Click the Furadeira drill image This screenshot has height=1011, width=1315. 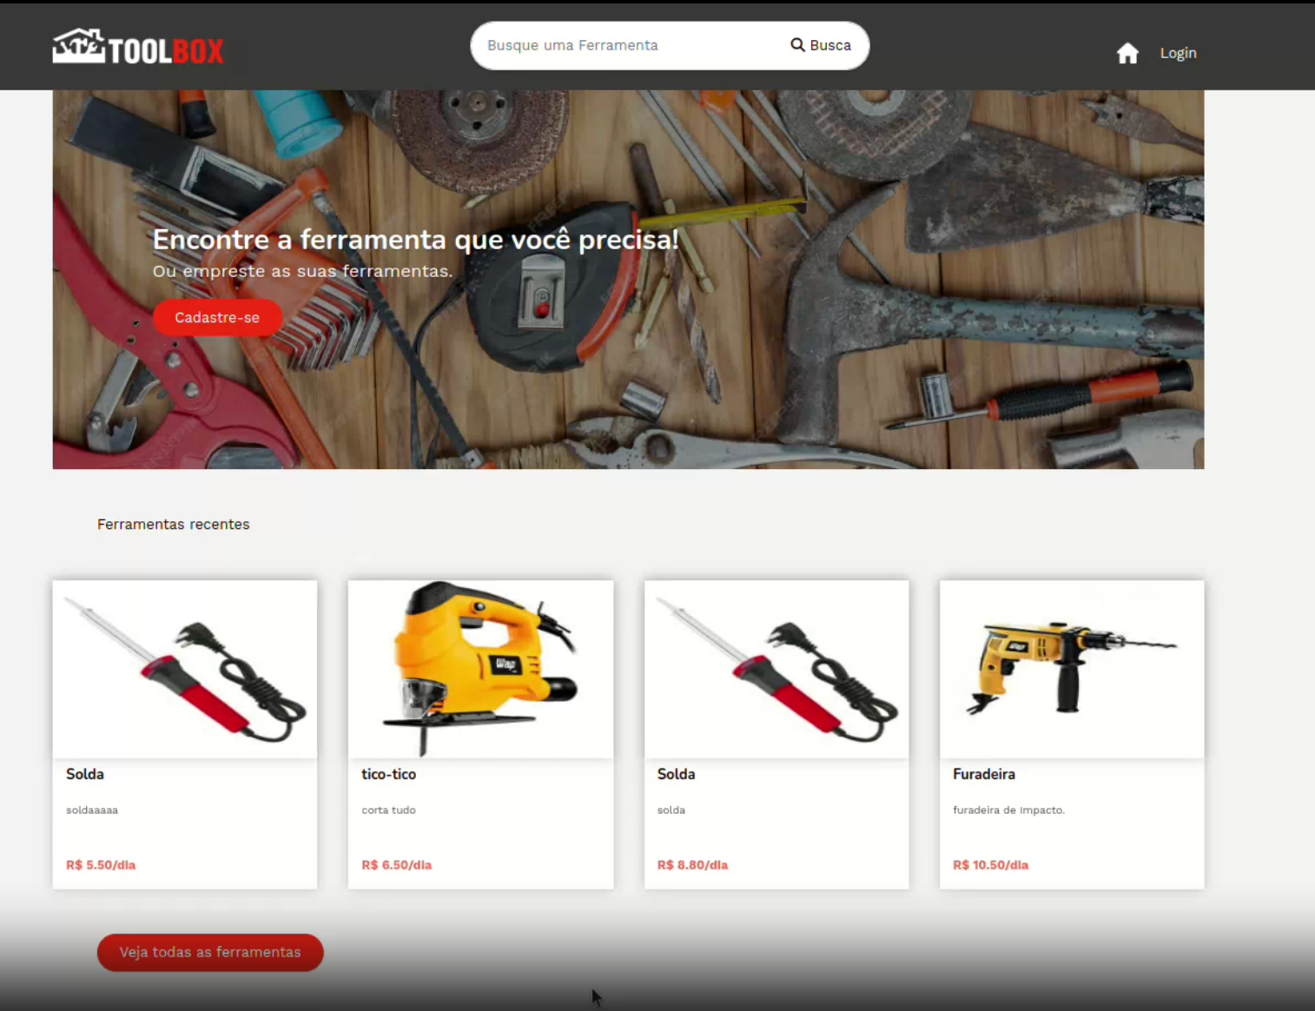1071,669
